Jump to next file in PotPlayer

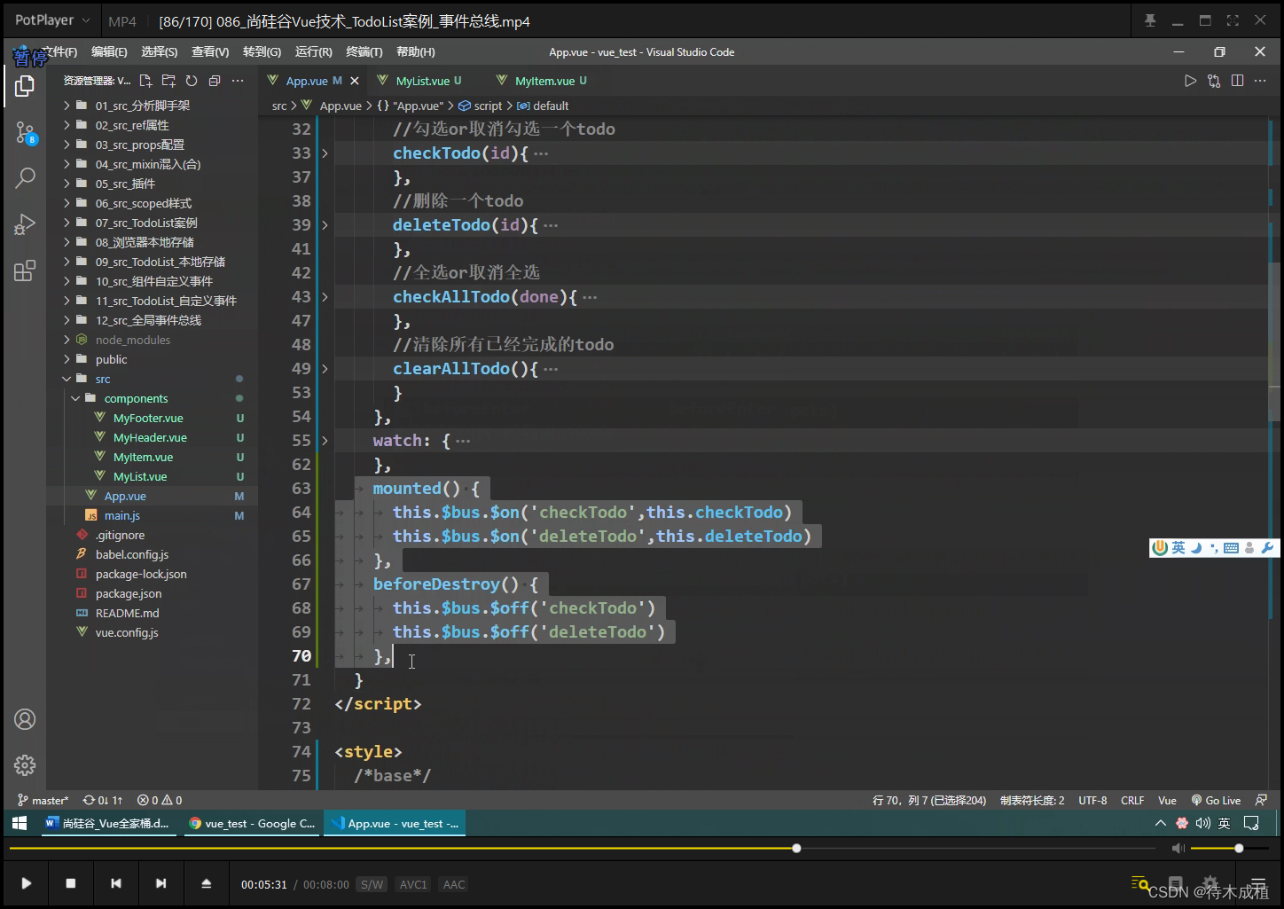[160, 883]
